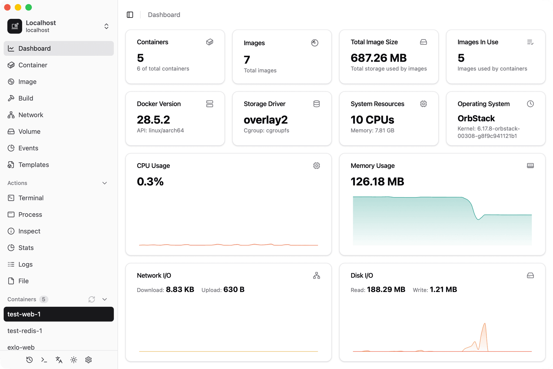This screenshot has height=369, width=553.
Task: Collapse the Actions section
Action: click(x=105, y=183)
